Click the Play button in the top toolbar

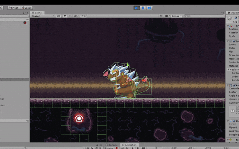[137, 8]
